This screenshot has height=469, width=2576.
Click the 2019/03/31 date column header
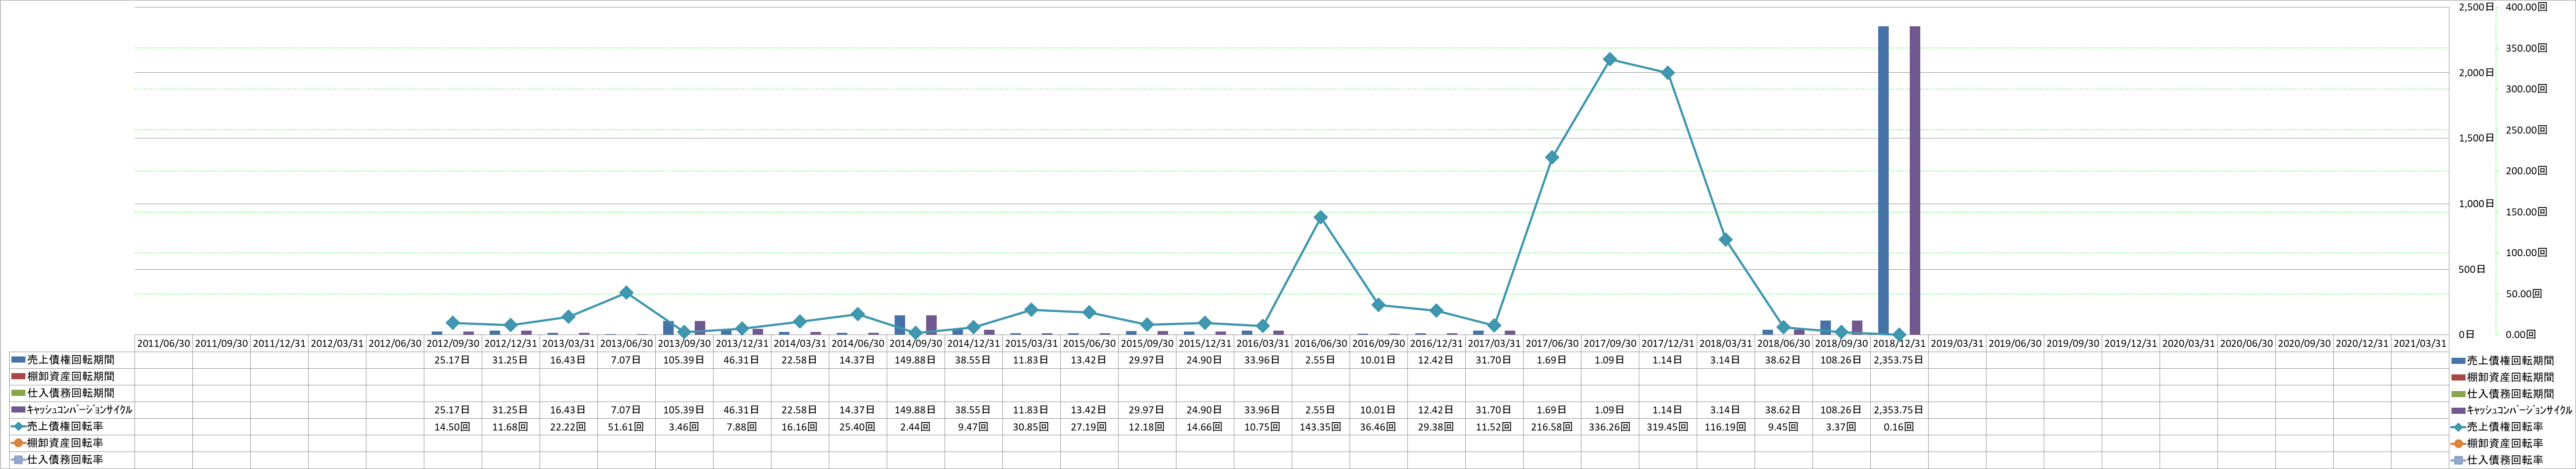pyautogui.click(x=1957, y=343)
